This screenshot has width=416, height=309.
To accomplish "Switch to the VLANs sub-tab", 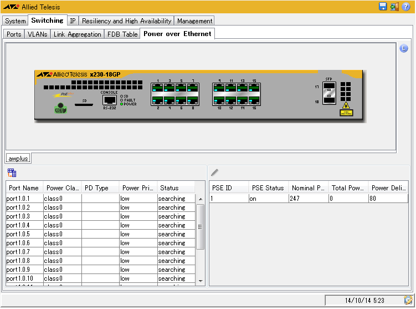I will pyautogui.click(x=38, y=34).
